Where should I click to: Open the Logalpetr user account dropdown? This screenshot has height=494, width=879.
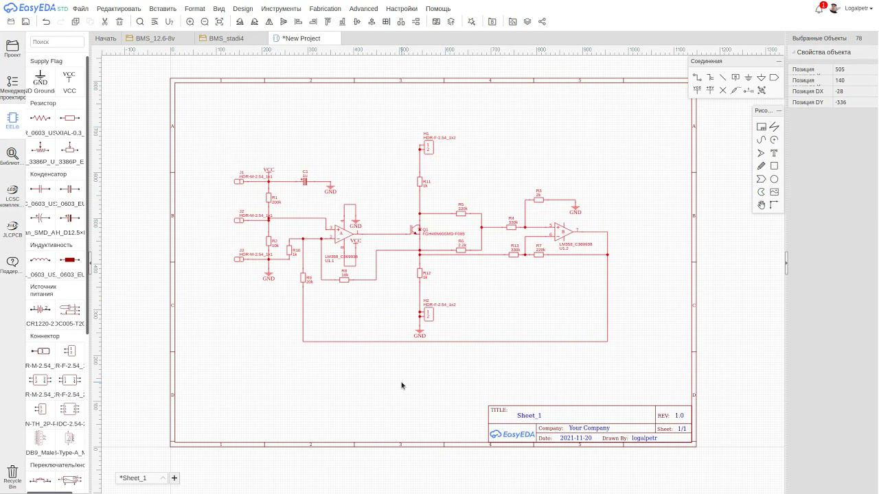coord(856,8)
